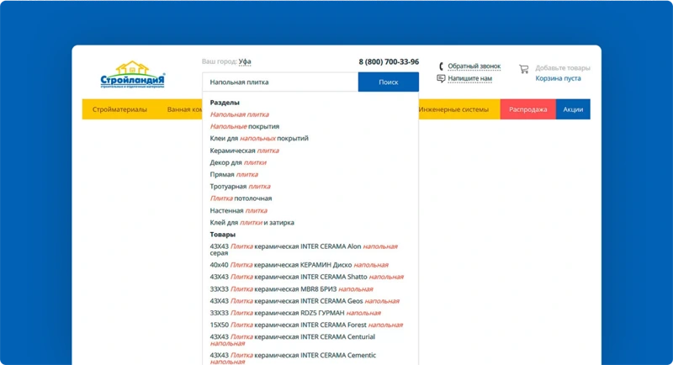Image resolution: width=673 pixels, height=365 pixels.
Task: Open product INTER CERAMA Cementic напольная
Action: [293, 358]
